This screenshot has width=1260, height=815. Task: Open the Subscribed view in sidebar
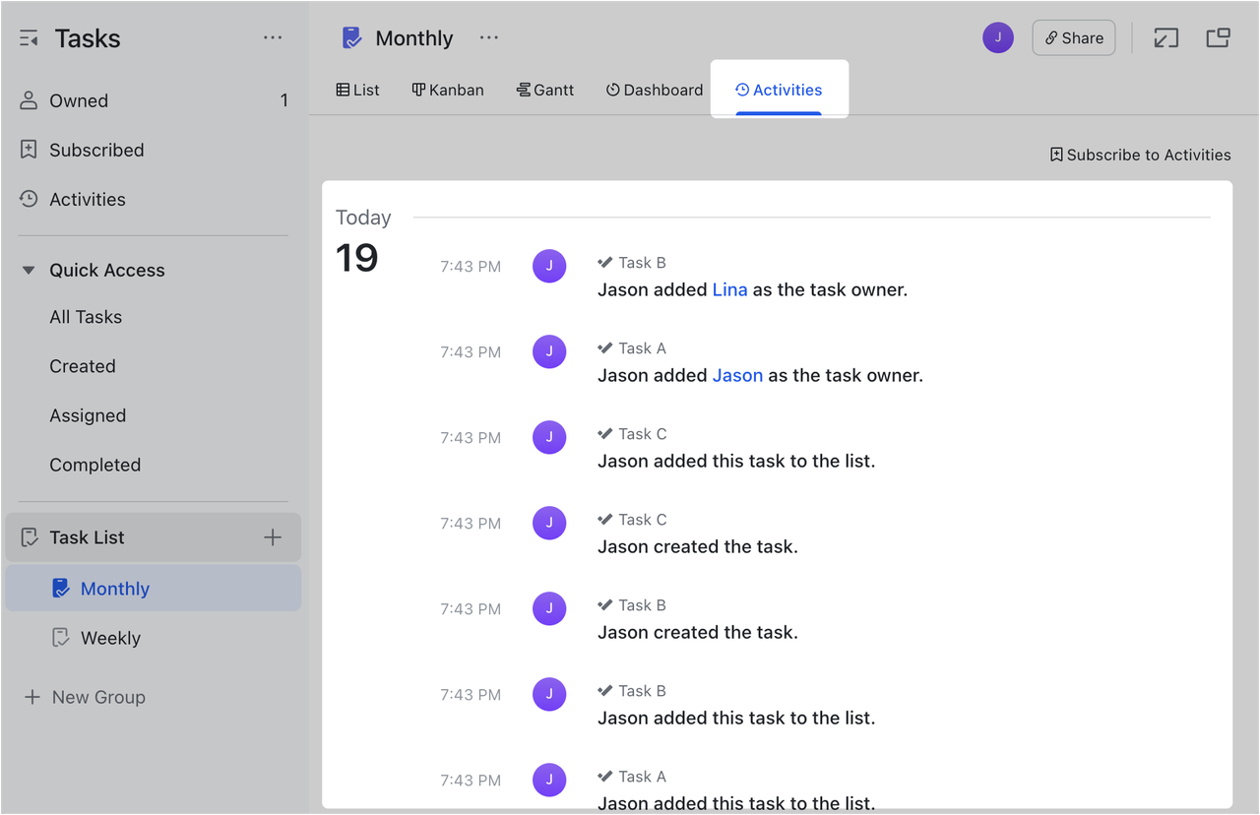pos(96,150)
